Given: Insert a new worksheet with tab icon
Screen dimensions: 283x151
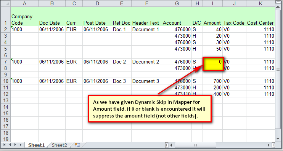Looking at the screenshot, I should click(x=77, y=145).
